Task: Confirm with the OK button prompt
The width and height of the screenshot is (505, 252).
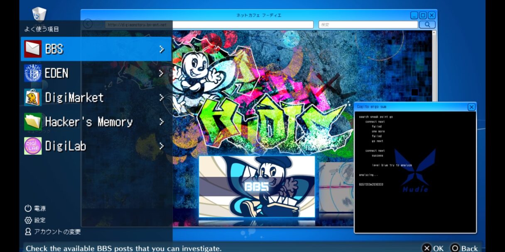Action: [x=433, y=248]
